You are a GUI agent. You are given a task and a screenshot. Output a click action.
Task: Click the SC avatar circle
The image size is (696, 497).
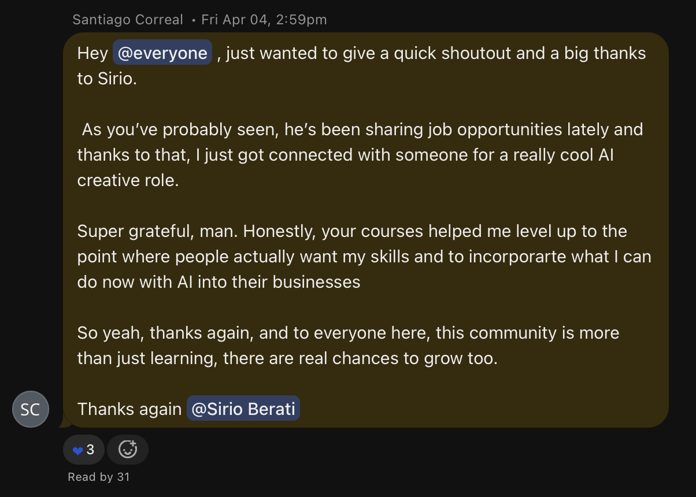pos(31,409)
